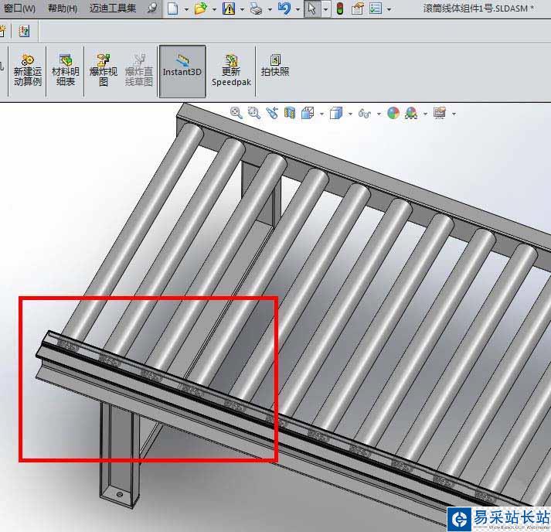Click the Rebuild traffic light icon
Image resolution: width=551 pixels, height=532 pixels.
pos(340,9)
